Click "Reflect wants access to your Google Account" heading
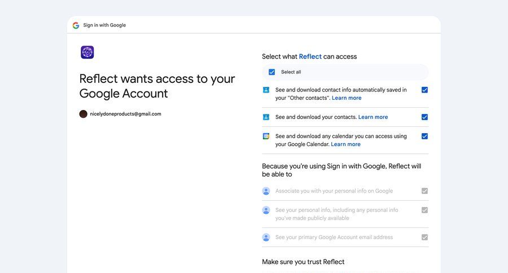The height and width of the screenshot is (273, 508). pyautogui.click(x=157, y=86)
